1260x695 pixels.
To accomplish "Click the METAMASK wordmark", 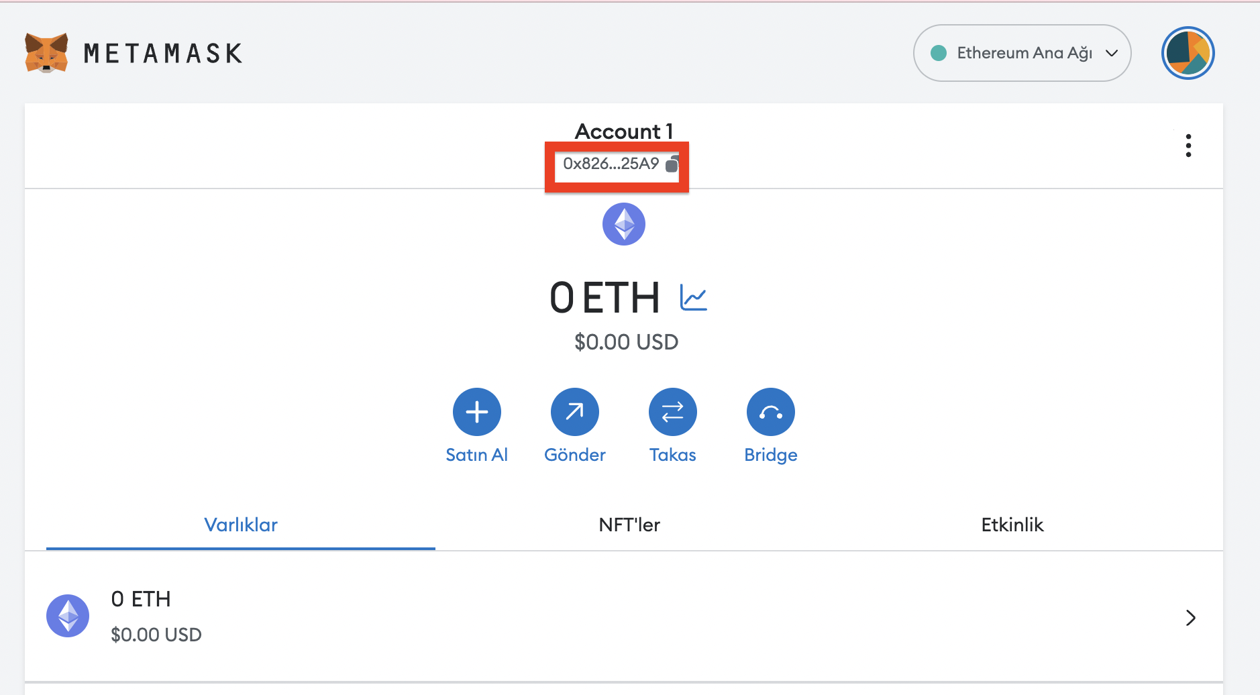I will 163,54.
